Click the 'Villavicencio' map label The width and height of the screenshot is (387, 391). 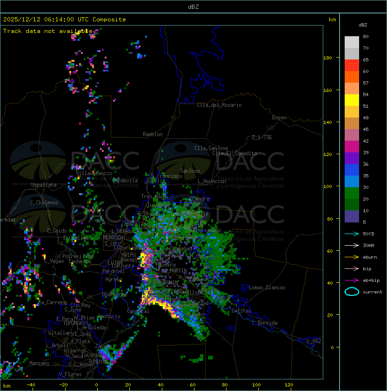94,173
